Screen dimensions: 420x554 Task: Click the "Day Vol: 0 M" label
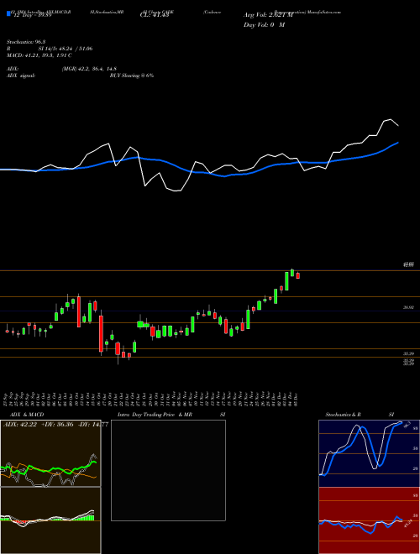[264, 25]
